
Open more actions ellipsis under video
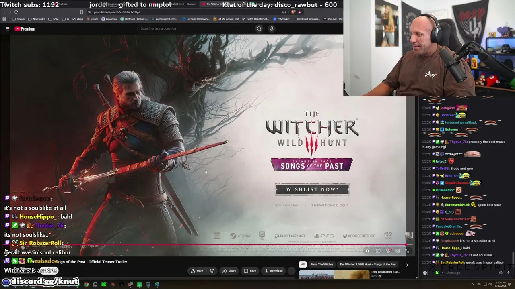click(x=291, y=271)
